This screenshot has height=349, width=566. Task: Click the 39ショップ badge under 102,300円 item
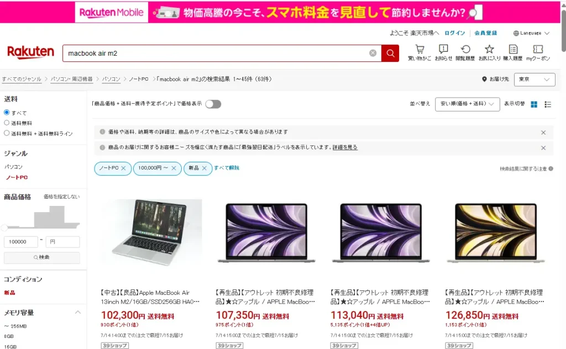[115, 346]
